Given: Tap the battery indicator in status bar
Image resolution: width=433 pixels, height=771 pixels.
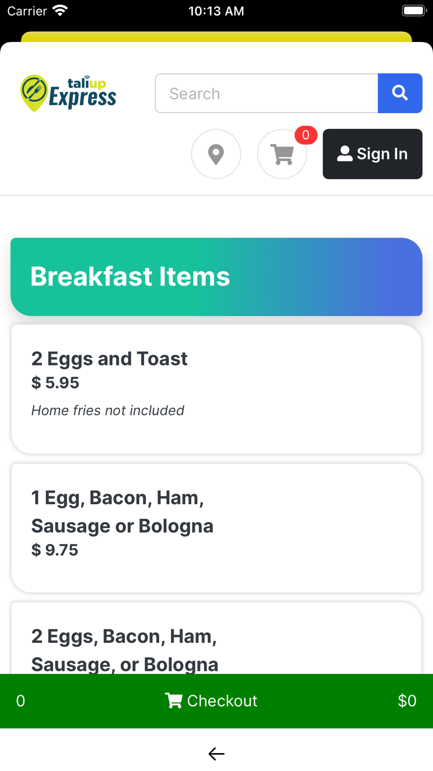Looking at the screenshot, I should click(x=414, y=11).
